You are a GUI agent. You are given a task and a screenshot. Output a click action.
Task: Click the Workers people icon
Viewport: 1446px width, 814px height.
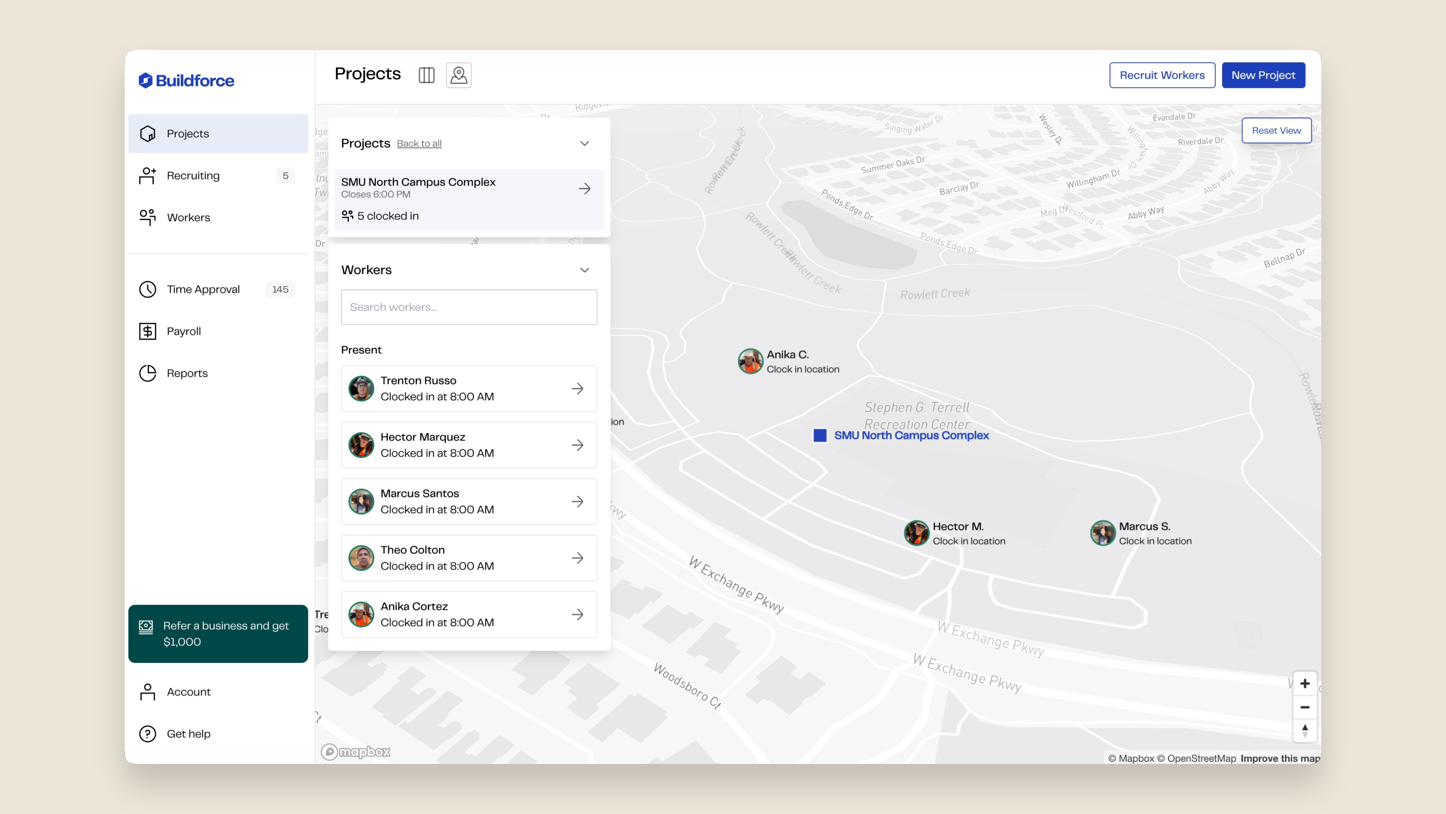tap(148, 217)
